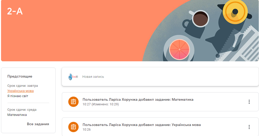Click the News360 profile avatar
This screenshot has width=259, height=136.
(x=73, y=77)
